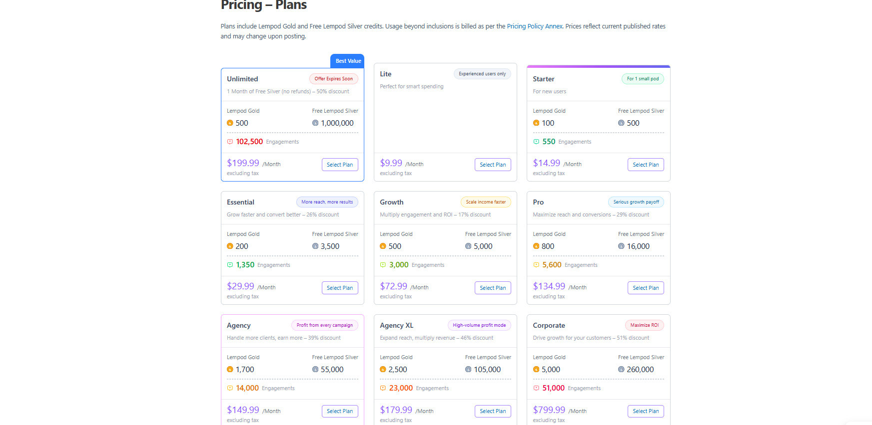Choose Select Plan on the Essential card
Viewport: 872px width, 425px height.
[340, 288]
